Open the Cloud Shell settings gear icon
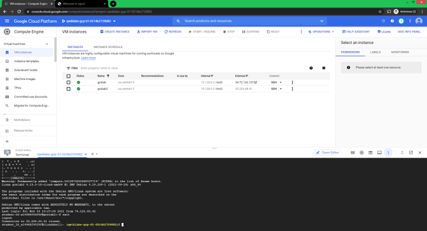Screen dimensions: 427x231 pos(362,153)
